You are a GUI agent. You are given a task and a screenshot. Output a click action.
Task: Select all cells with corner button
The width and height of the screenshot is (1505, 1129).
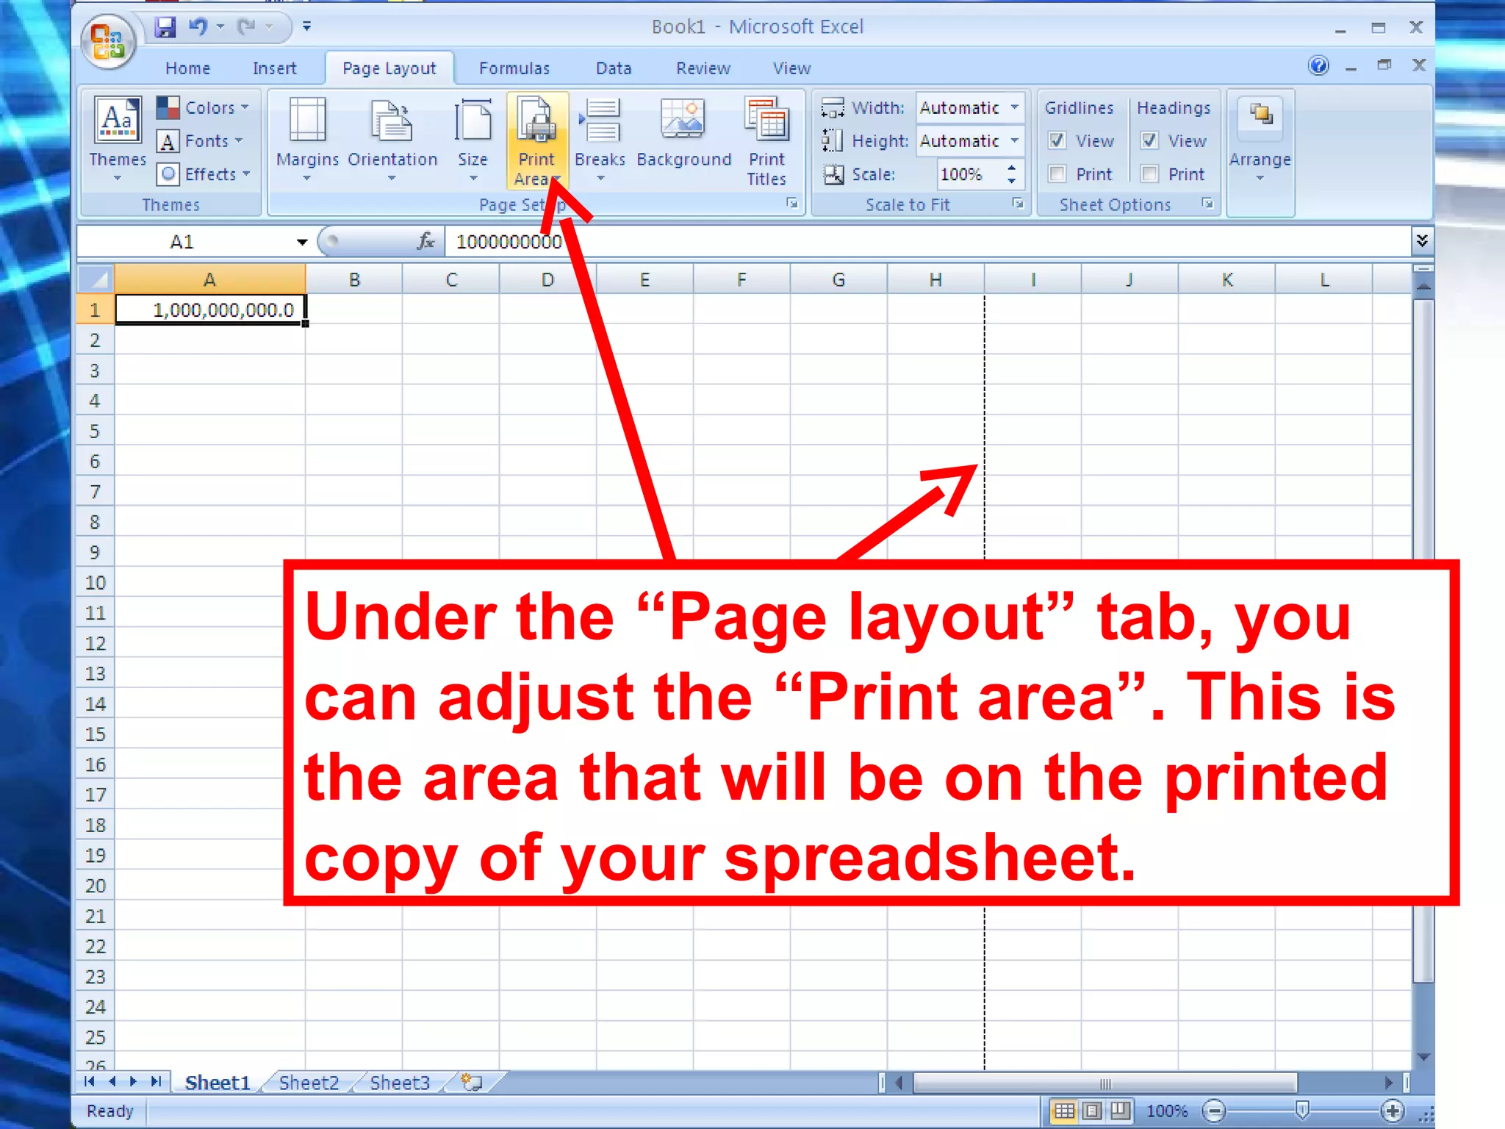[x=96, y=279]
